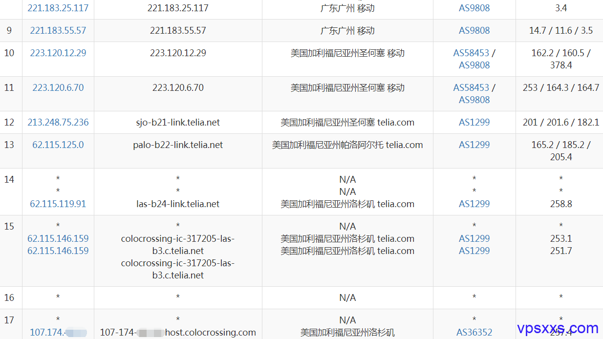Image resolution: width=603 pixels, height=339 pixels.
Task: Open the blue 221.183.55.57 IP link
Action: [58, 30]
